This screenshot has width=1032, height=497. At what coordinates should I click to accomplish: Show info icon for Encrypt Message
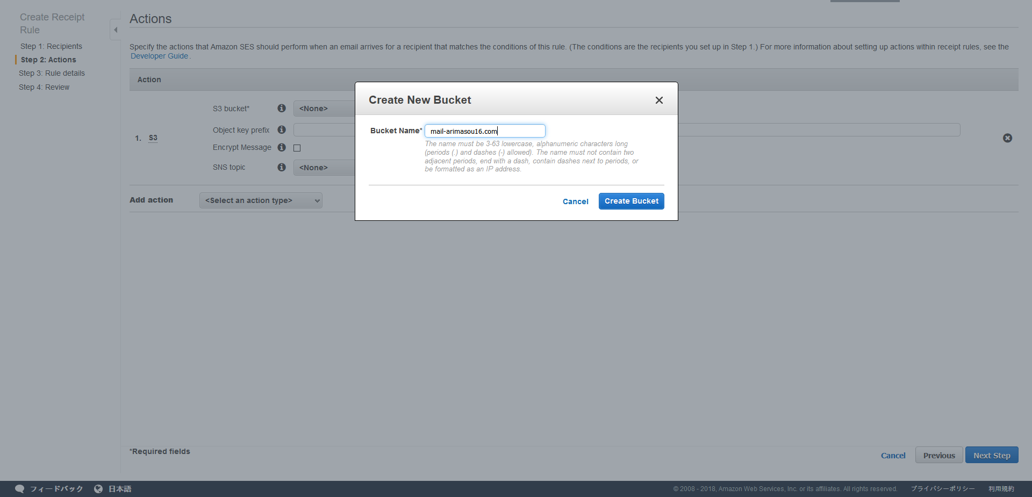click(x=282, y=147)
